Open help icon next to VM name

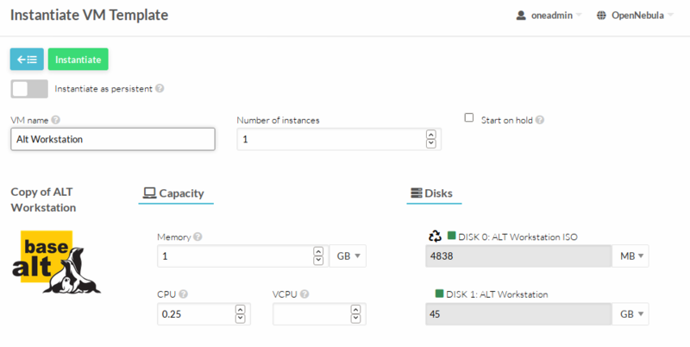click(55, 120)
